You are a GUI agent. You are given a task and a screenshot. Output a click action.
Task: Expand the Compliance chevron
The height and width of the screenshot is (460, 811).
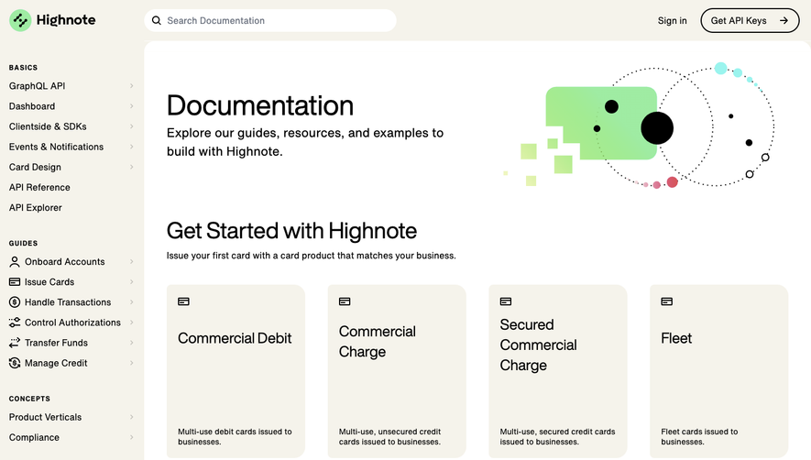(131, 437)
